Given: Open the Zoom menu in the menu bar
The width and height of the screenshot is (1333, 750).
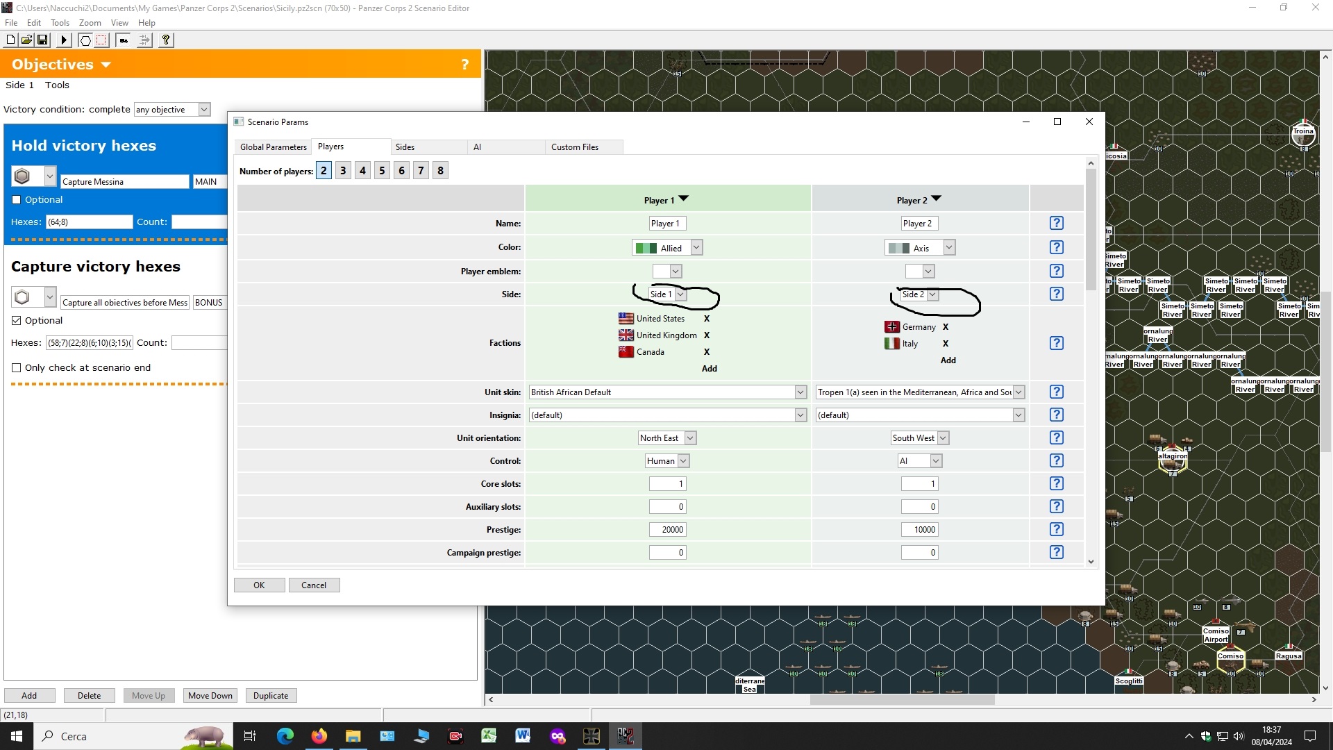Looking at the screenshot, I should [x=90, y=23].
